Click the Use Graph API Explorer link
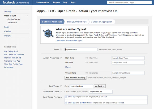 click(x=14, y=54)
